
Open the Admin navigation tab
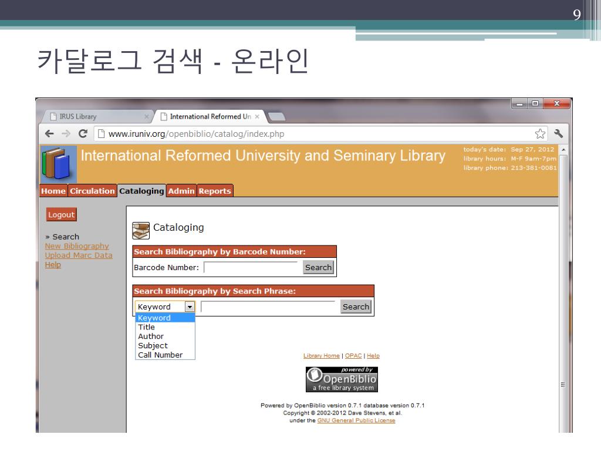point(181,191)
